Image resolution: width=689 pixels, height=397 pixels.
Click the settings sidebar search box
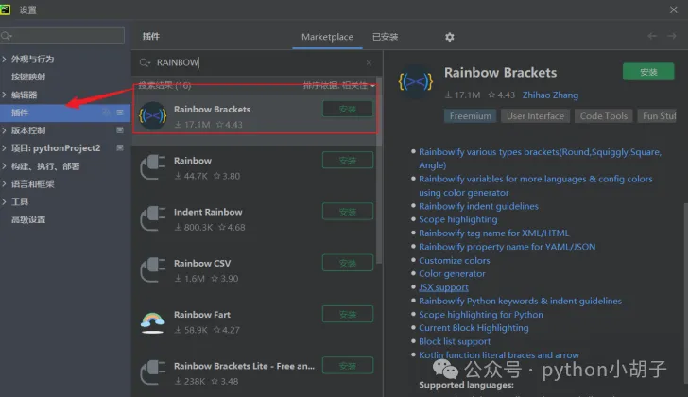coord(62,36)
